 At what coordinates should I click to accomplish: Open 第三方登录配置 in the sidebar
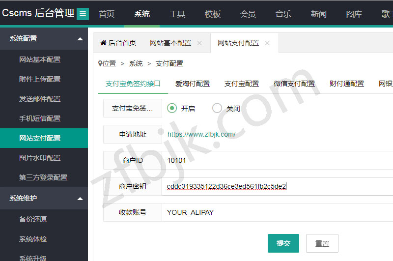[x=44, y=177]
